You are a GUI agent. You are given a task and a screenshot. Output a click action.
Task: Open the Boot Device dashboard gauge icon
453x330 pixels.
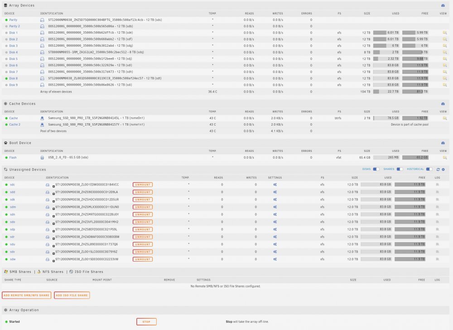click(443, 143)
